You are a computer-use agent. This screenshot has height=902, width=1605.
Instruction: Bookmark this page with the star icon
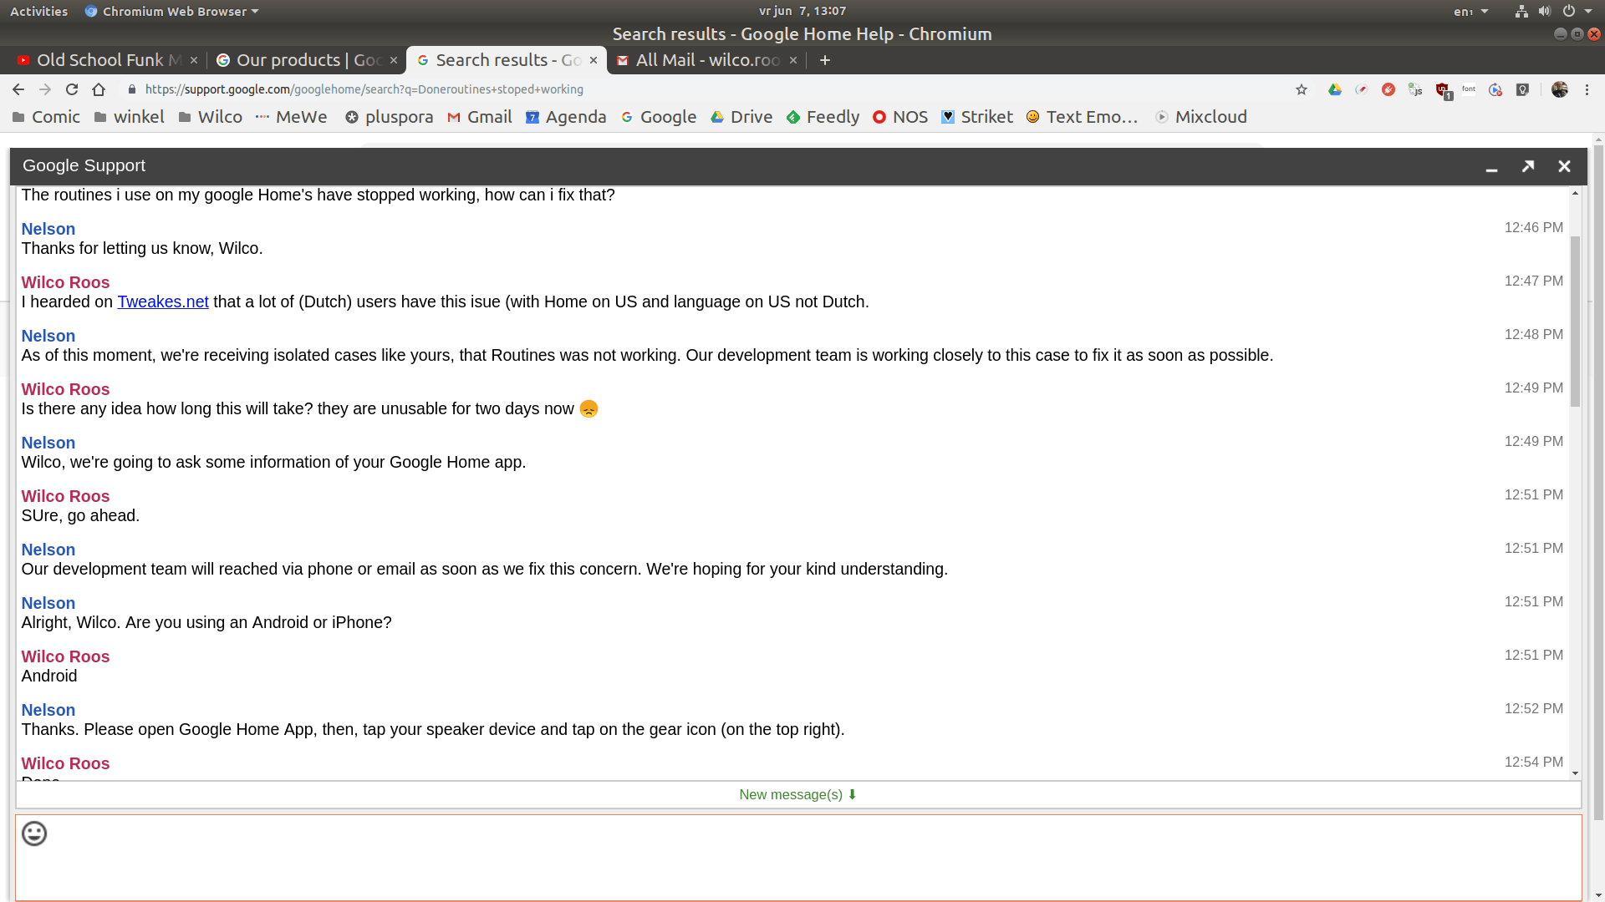1302,89
